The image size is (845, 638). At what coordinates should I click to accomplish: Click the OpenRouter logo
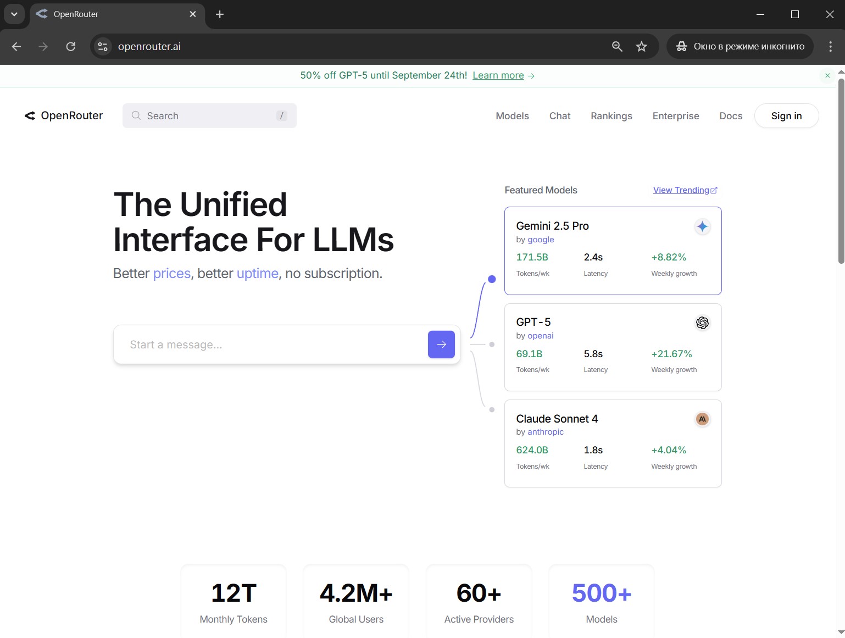point(64,115)
